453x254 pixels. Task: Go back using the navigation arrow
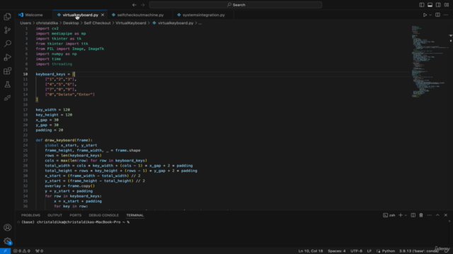tap(134, 5)
